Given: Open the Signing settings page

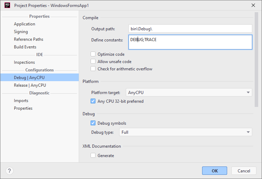Looking at the screenshot, I should [x=21, y=32].
